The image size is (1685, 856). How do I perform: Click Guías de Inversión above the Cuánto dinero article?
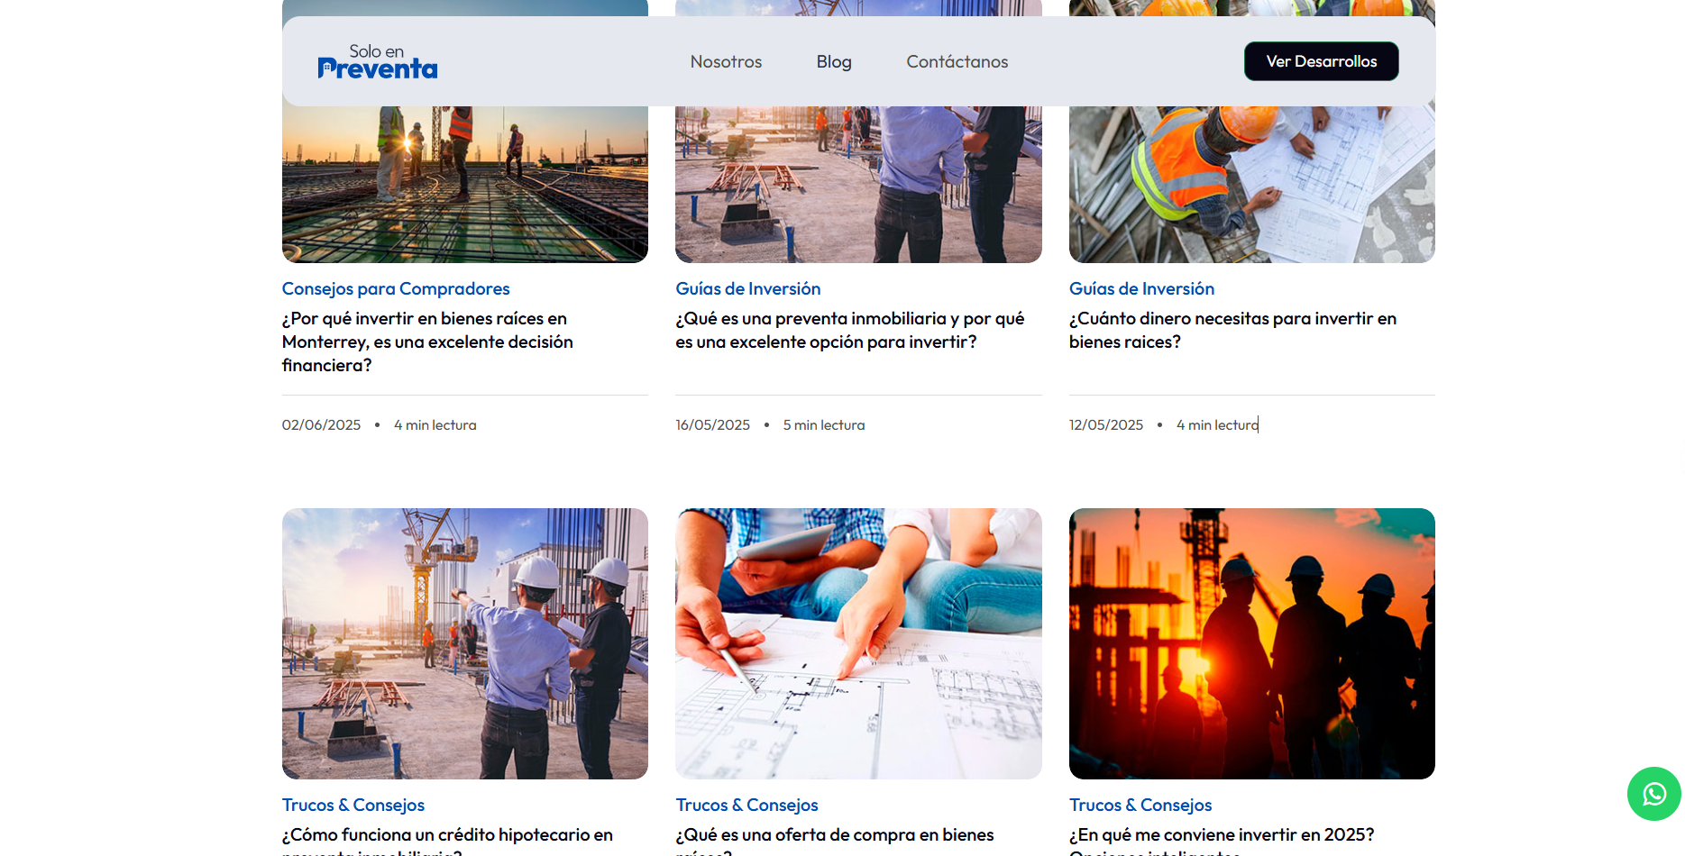[x=1141, y=288]
